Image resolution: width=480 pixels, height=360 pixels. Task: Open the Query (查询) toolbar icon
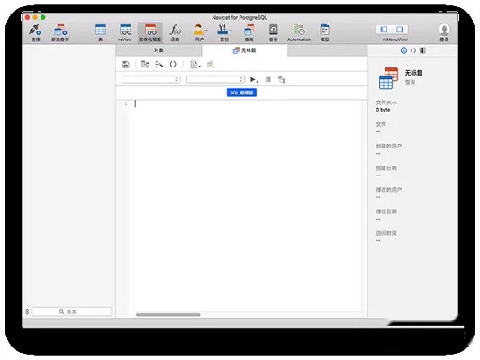pyautogui.click(x=249, y=30)
